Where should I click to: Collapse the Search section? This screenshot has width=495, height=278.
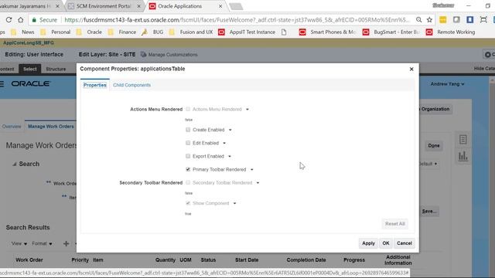[x=14, y=164]
